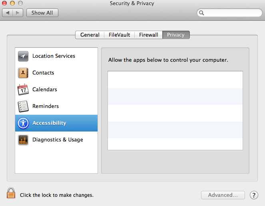
Task: Click the empty allowed apps list
Action: tap(175, 110)
